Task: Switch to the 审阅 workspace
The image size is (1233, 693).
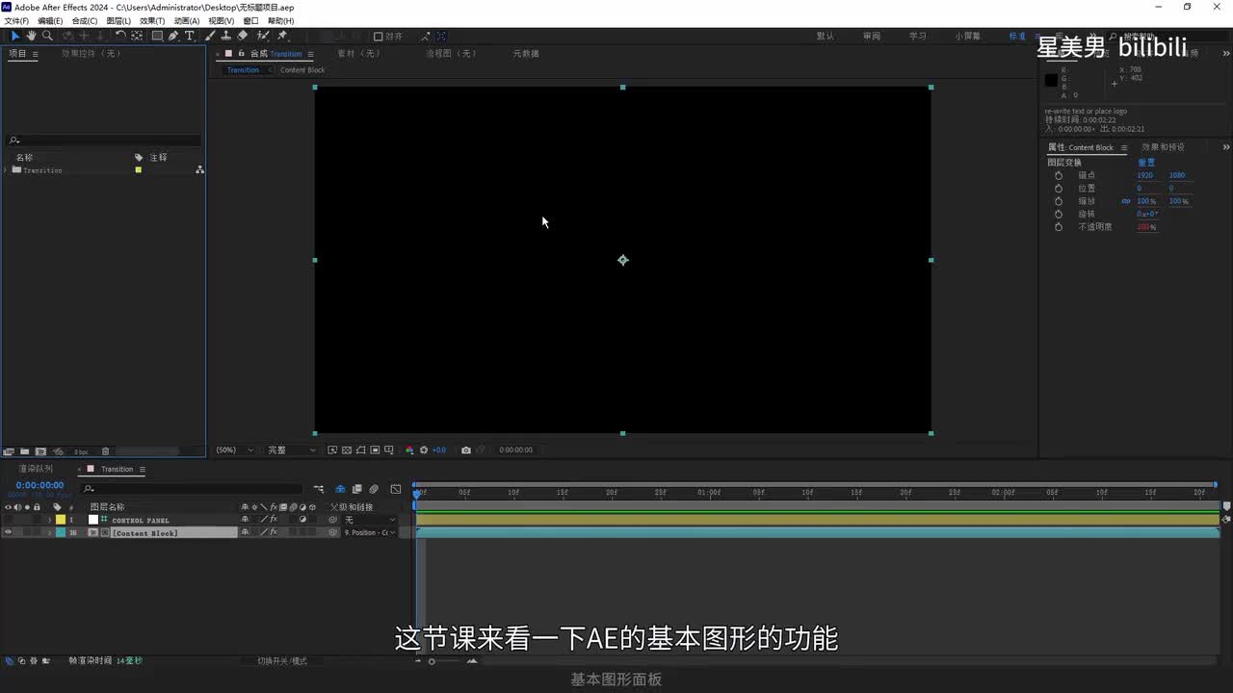Action: tap(872, 37)
